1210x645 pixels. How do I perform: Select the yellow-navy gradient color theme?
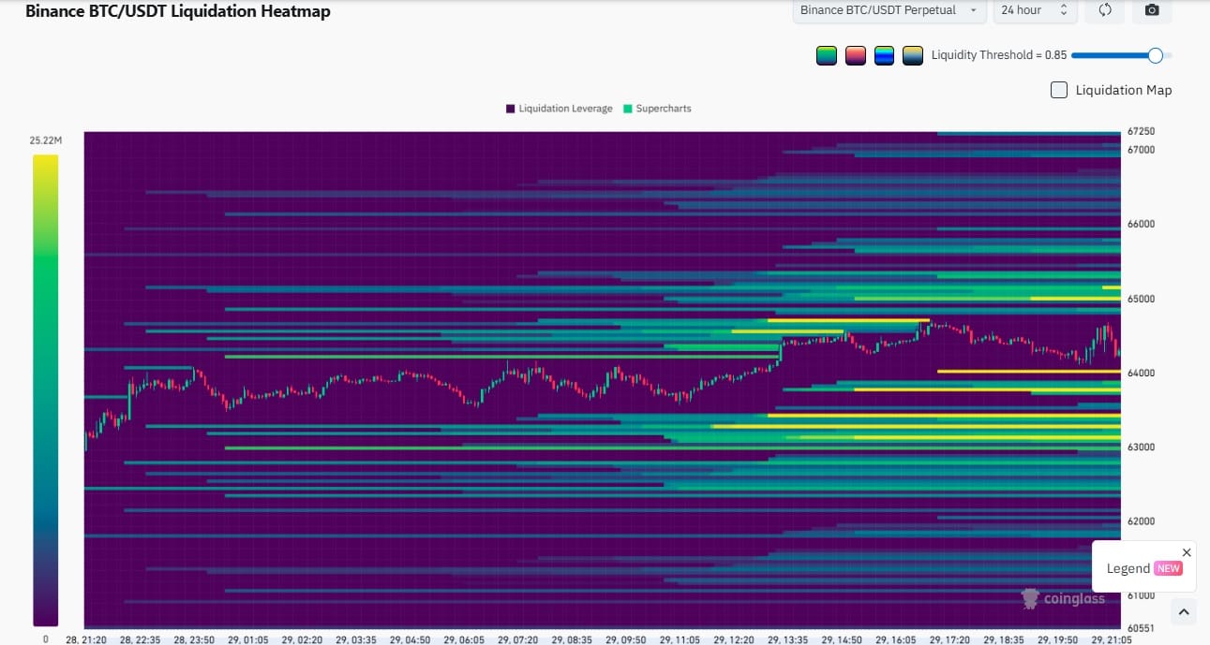tap(912, 55)
